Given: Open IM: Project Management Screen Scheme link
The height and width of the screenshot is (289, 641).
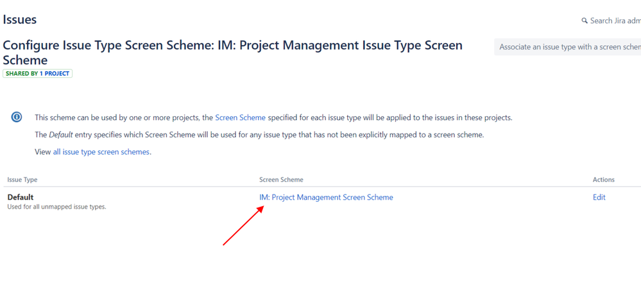Looking at the screenshot, I should point(326,197).
